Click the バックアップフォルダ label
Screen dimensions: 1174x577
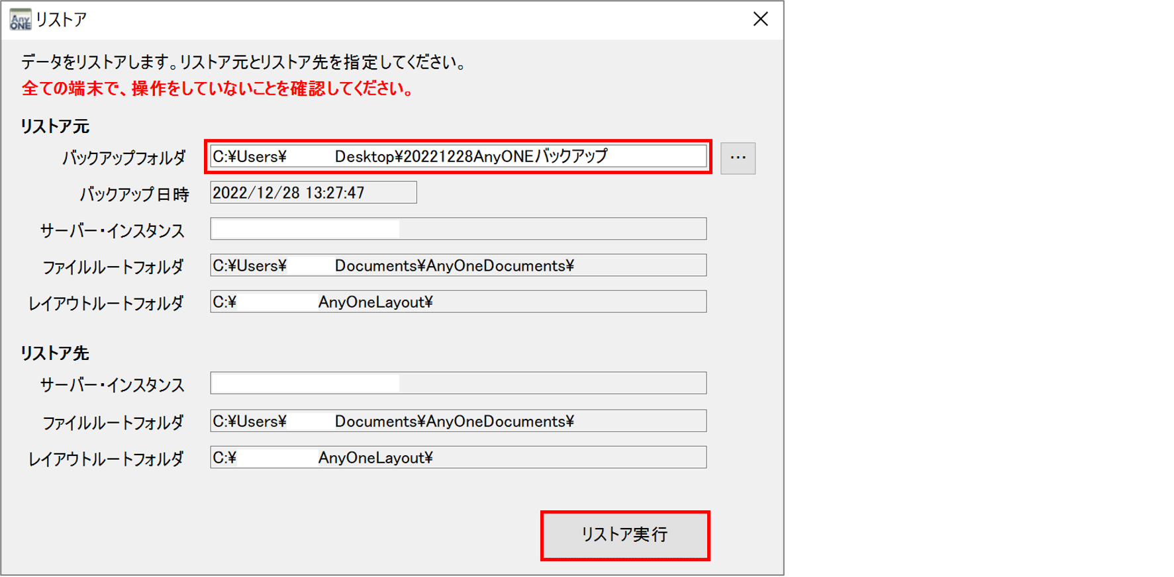click(x=124, y=158)
